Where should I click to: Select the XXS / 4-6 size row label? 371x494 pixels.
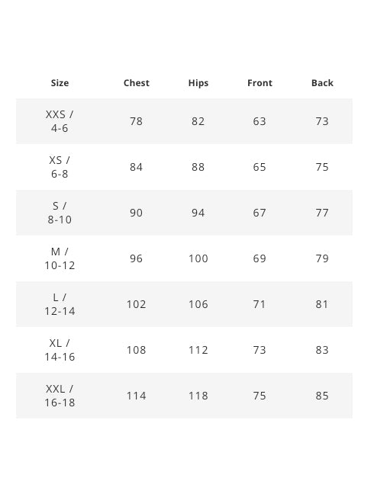[x=60, y=121]
